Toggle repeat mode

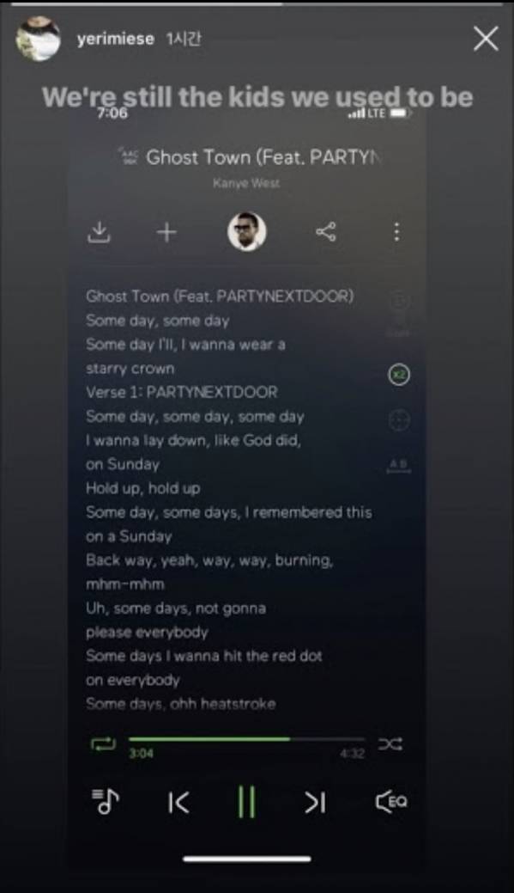[x=104, y=743]
